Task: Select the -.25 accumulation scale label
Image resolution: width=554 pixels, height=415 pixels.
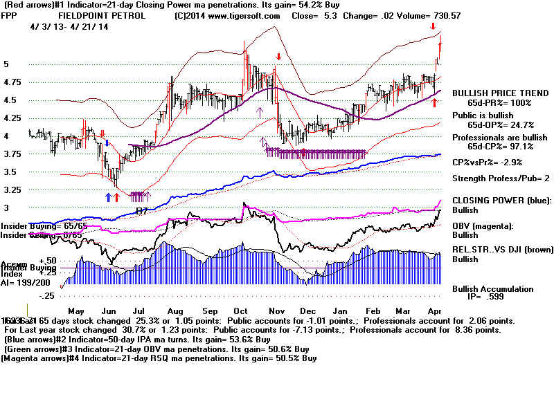Action: point(46,296)
